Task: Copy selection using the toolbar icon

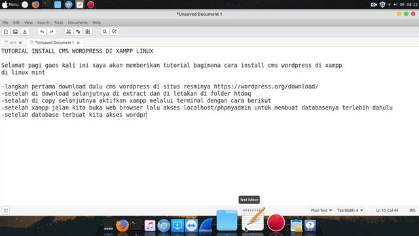Action: coord(78,32)
